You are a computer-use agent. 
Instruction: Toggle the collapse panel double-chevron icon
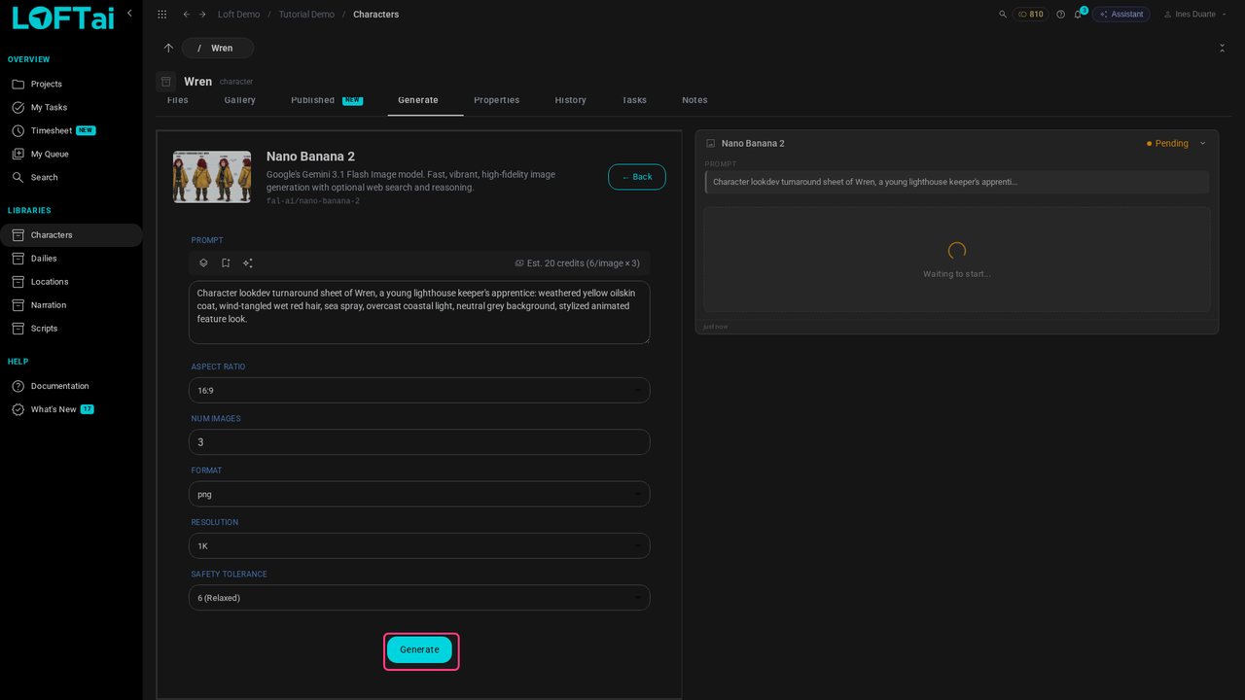click(x=1222, y=48)
